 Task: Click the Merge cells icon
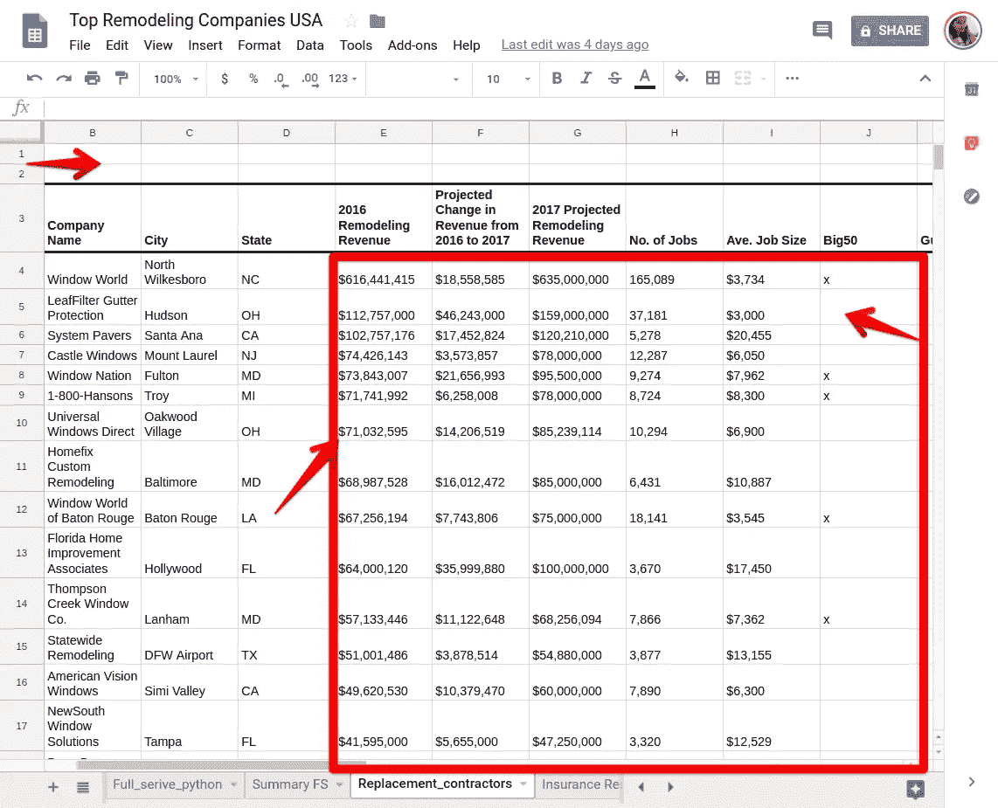[742, 78]
